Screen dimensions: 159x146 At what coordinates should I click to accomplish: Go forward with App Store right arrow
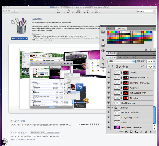[x=16, y=11]
